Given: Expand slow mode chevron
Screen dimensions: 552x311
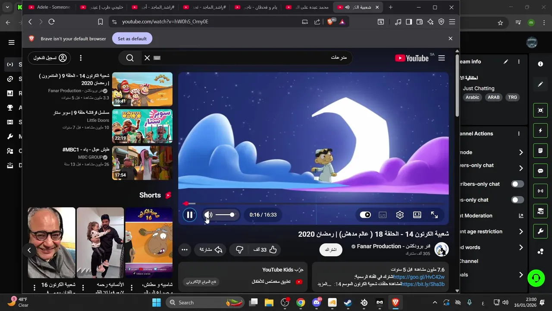Looking at the screenshot, I should [x=521, y=152].
